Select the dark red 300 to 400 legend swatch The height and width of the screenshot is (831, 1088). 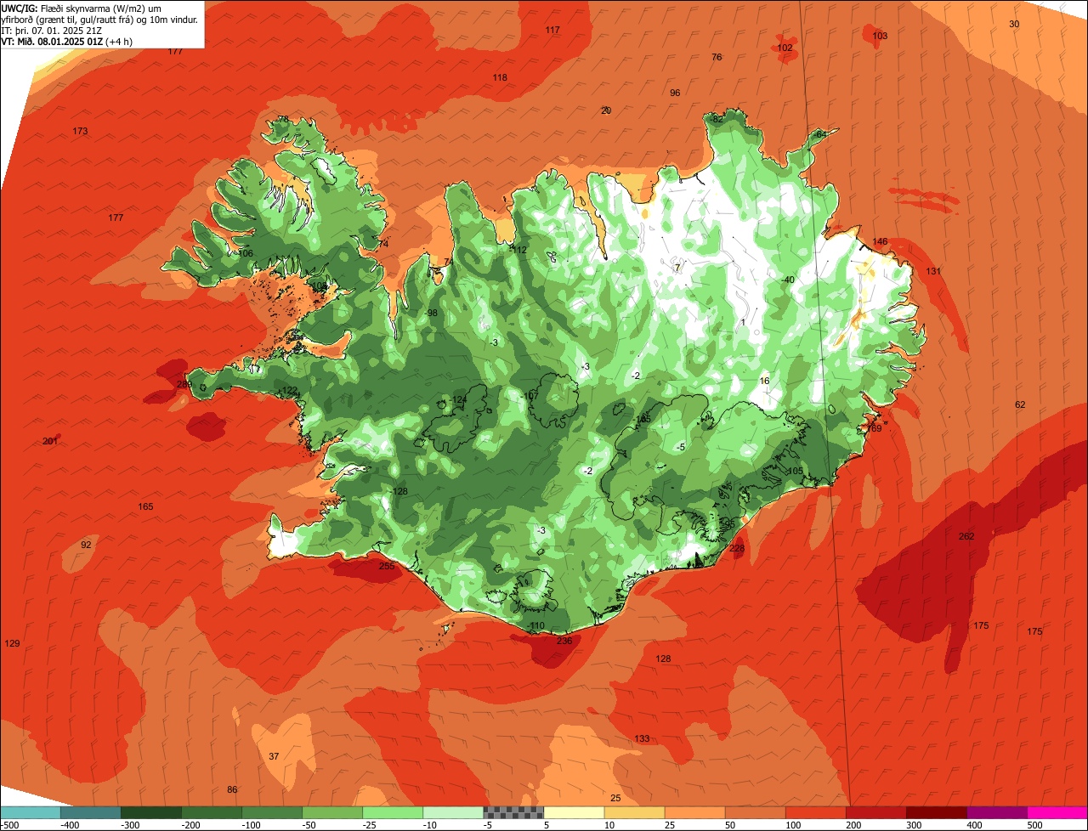(x=937, y=812)
